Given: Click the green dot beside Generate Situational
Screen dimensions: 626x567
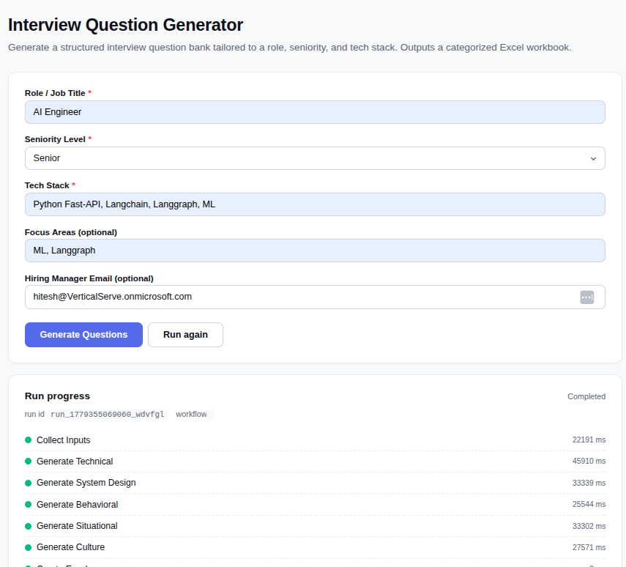Looking at the screenshot, I should [29, 526].
